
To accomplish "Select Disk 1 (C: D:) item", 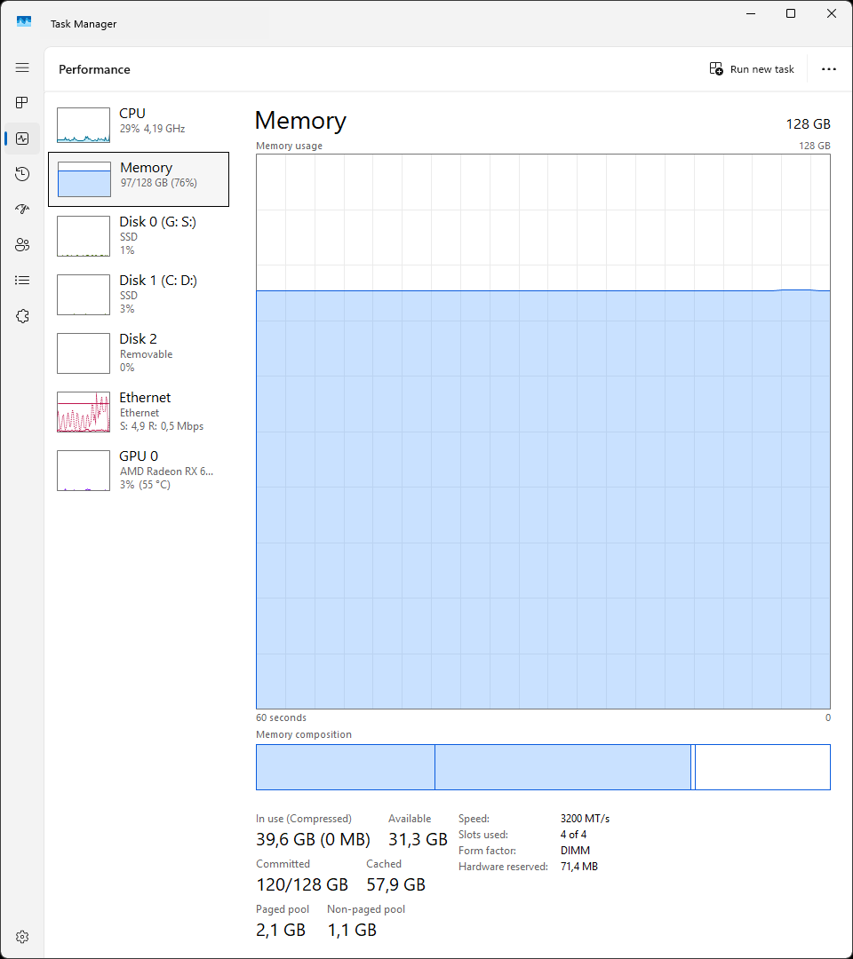I will pyautogui.click(x=139, y=294).
